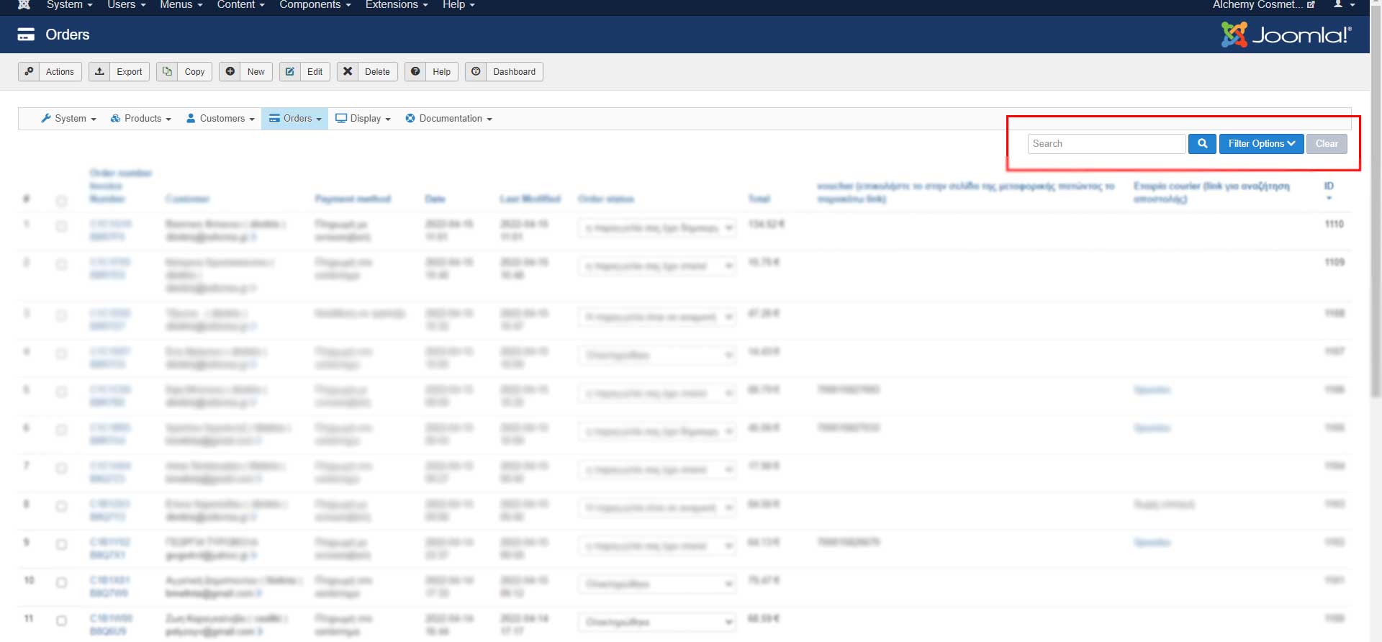Sort by the Order status column header
The width and height of the screenshot is (1382, 642).
[606, 199]
